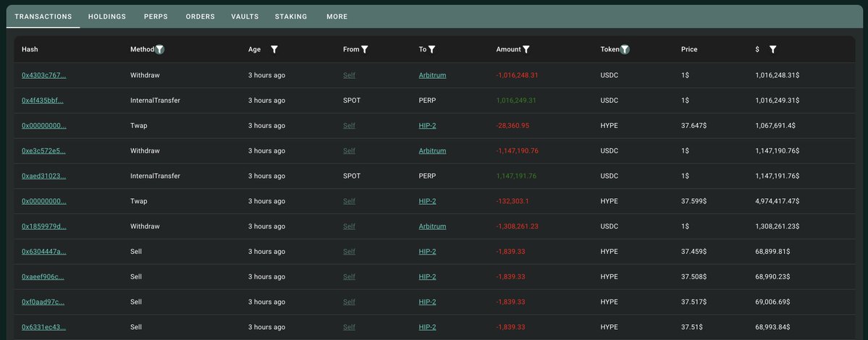868x340 pixels.
Task: Switch to the Holdings tab
Action: pos(107,17)
